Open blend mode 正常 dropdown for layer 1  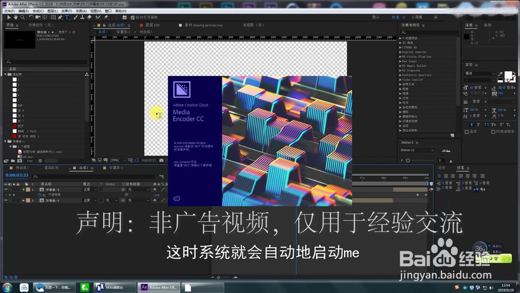[x=90, y=189]
